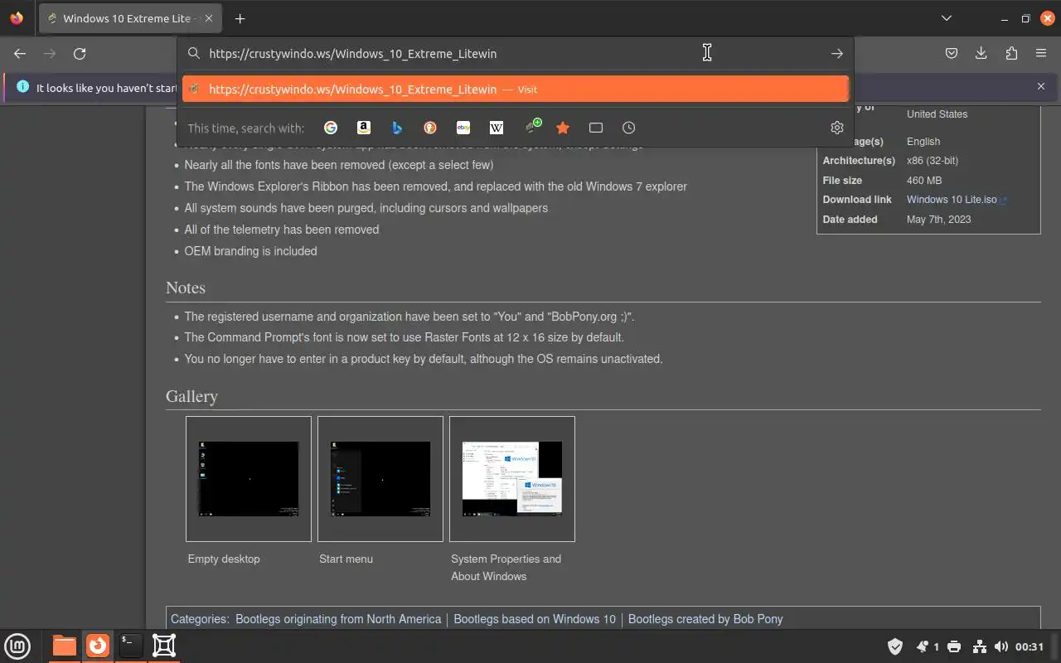The height and width of the screenshot is (663, 1061).
Task: Click the URL text in address bar
Action: tap(352, 54)
